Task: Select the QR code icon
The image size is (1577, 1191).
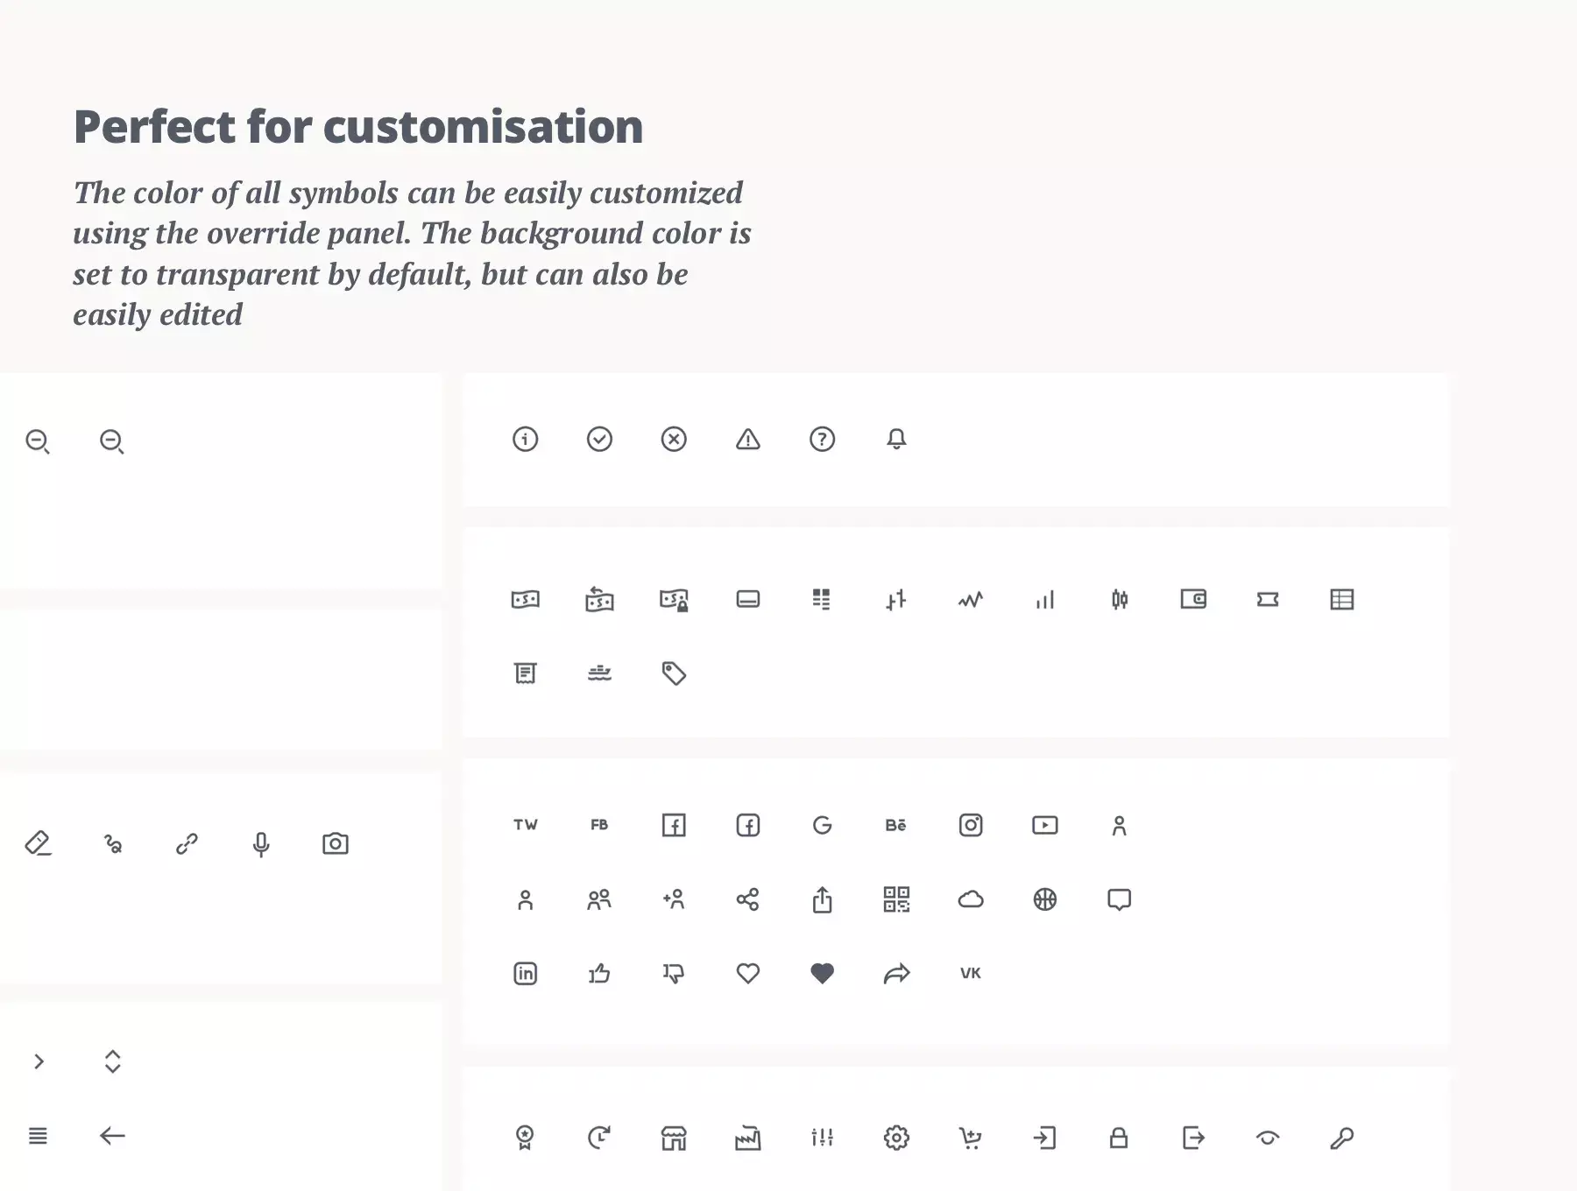Action: 896,899
